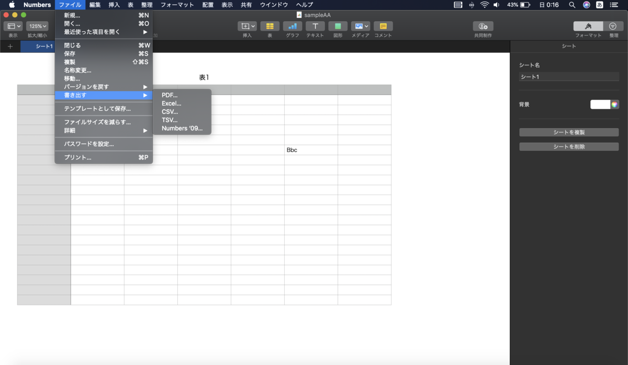This screenshot has height=365, width=628.
Task: Add a new sheet with plus icon
Action: (10, 47)
